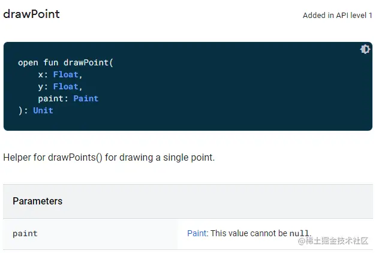The height and width of the screenshot is (253, 376).
Task: Click the drawPoint section heading
Action: (x=32, y=14)
